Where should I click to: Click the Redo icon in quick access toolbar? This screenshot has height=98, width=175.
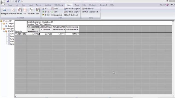(x=13, y=1)
